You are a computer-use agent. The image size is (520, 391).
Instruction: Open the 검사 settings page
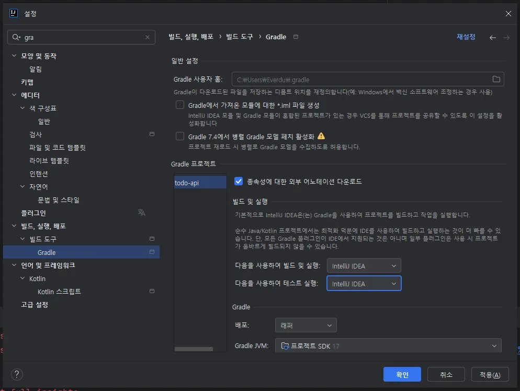coord(36,135)
